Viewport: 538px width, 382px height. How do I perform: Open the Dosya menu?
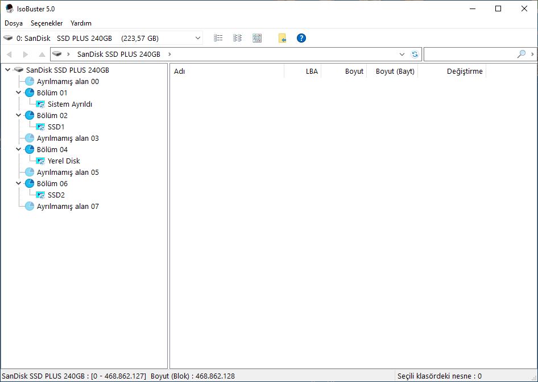coord(14,23)
